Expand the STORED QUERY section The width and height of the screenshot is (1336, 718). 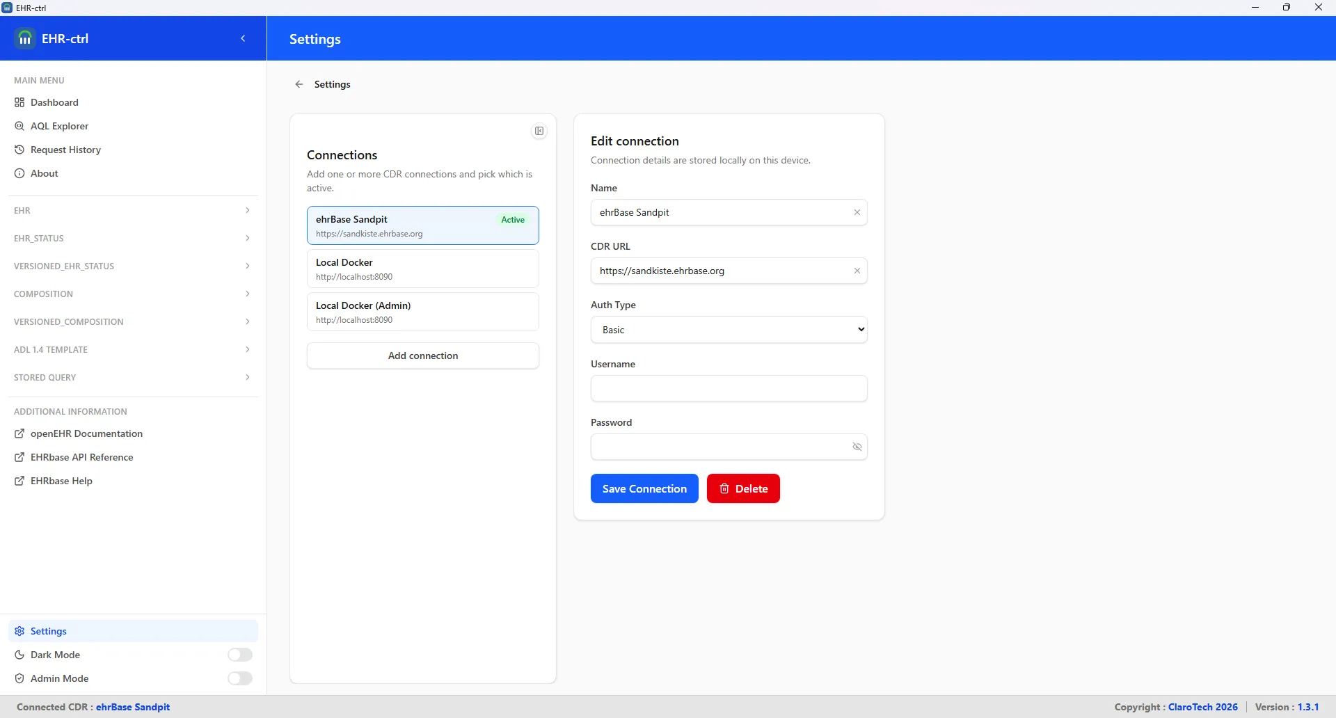pyautogui.click(x=133, y=377)
